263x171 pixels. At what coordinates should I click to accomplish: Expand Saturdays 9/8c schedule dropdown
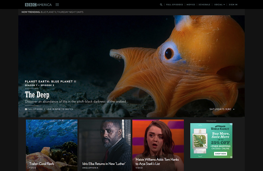point(222,109)
